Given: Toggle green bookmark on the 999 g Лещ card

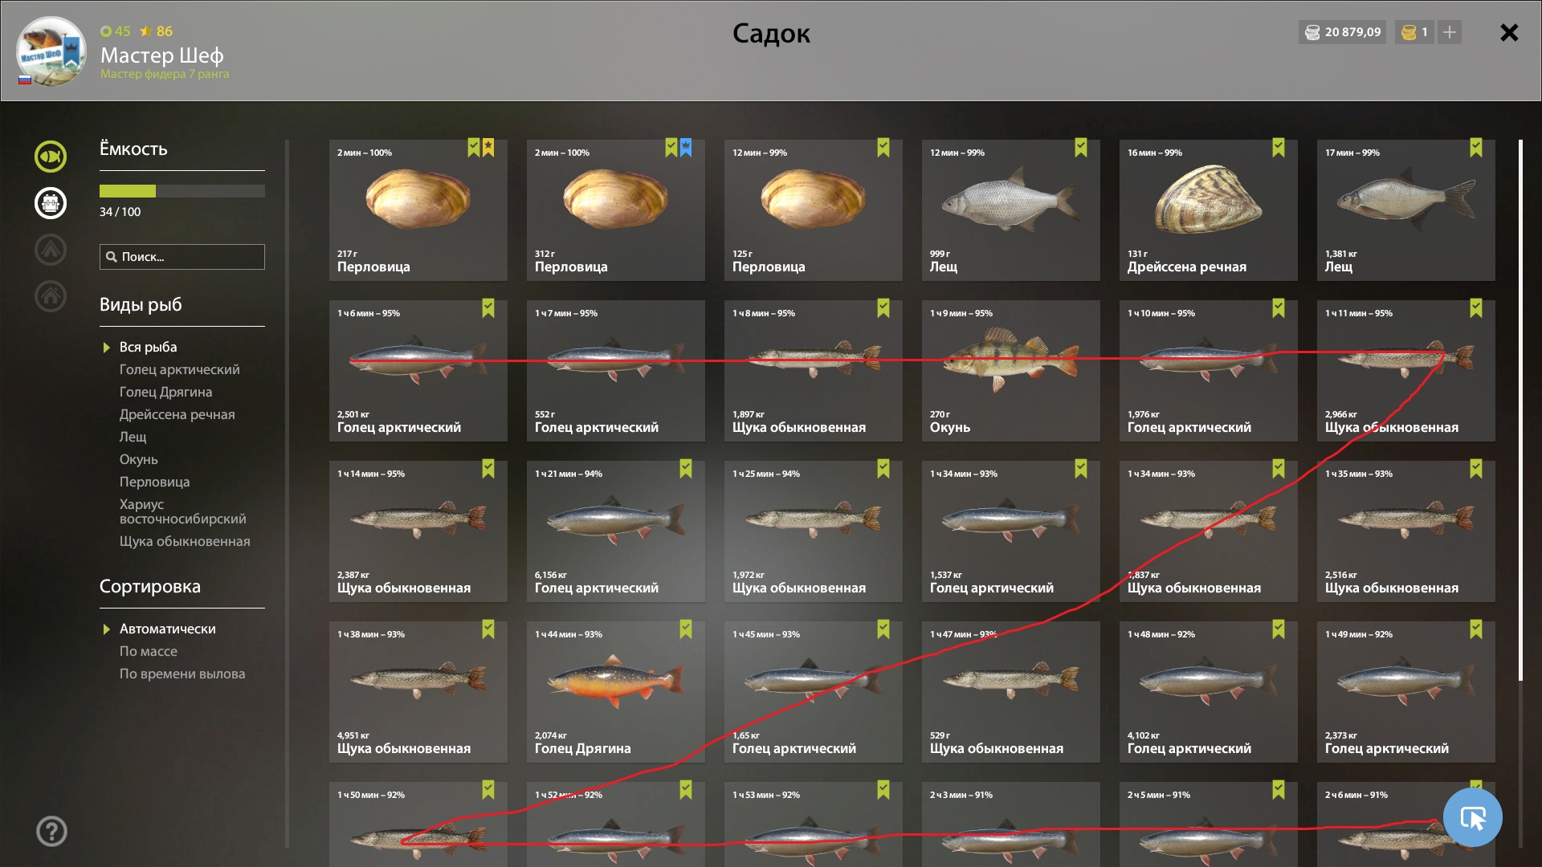Looking at the screenshot, I should [x=1080, y=148].
